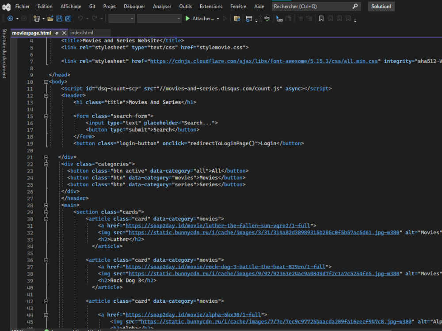The height and width of the screenshot is (331, 442).
Task: Collapse the first card article fold
Action: (46, 218)
